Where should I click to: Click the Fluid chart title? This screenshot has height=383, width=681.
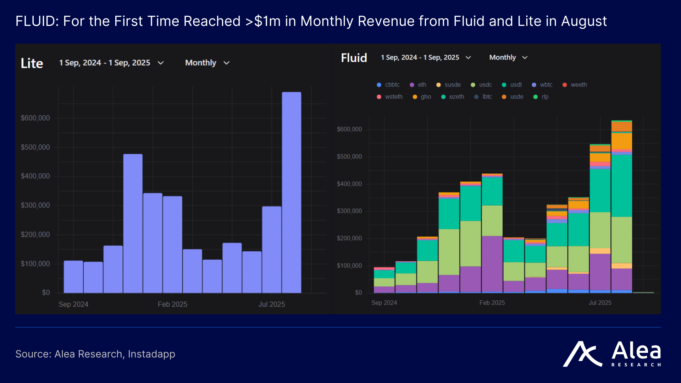[x=354, y=58]
